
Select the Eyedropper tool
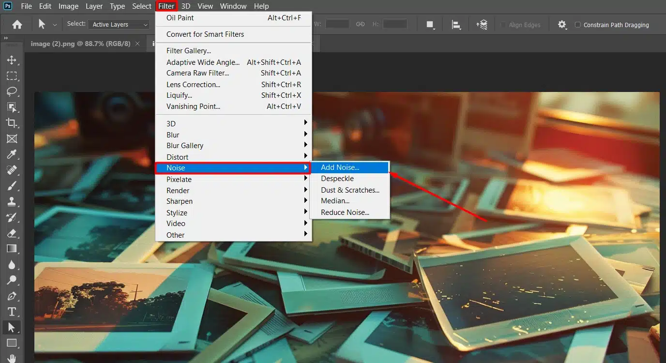pyautogui.click(x=12, y=154)
